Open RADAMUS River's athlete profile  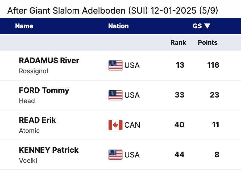pos(49,60)
